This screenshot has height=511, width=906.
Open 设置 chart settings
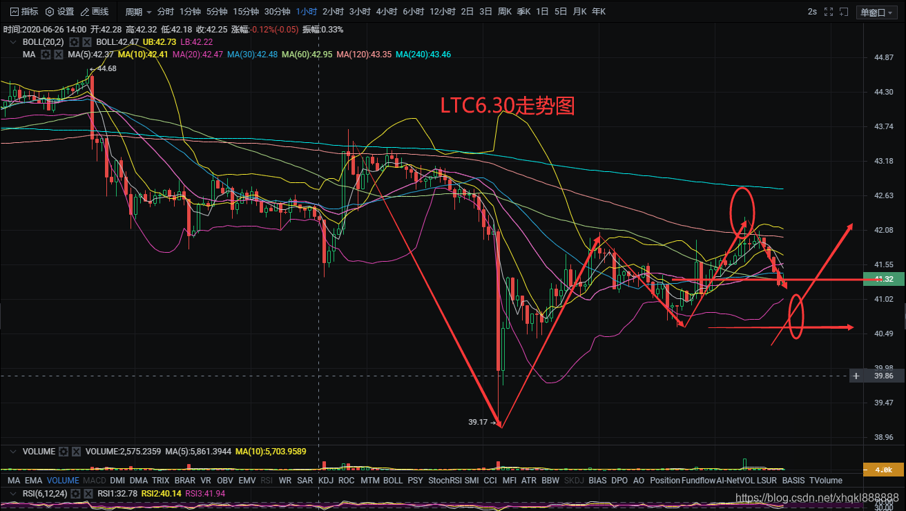pyautogui.click(x=59, y=12)
